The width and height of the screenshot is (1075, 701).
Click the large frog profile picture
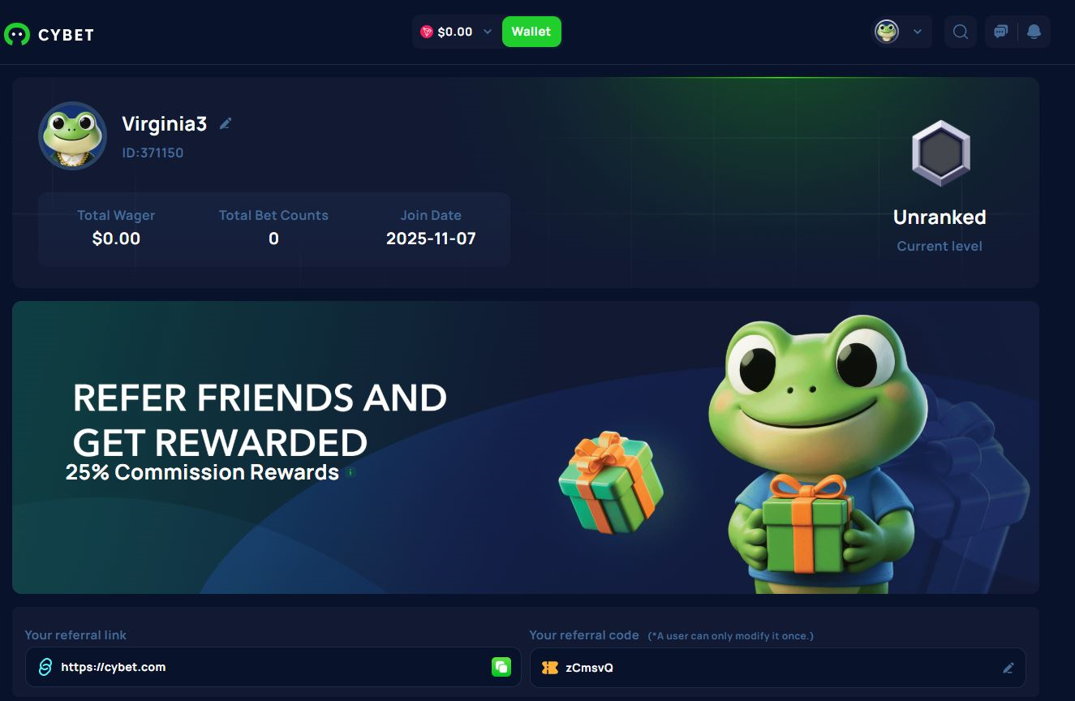(73, 135)
